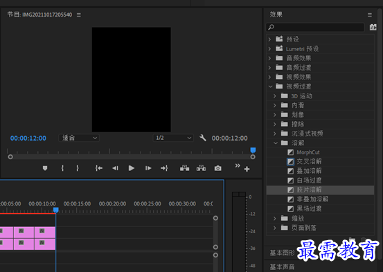Play the program monitor video
This screenshot has height=272, width=383.
pos(132,168)
